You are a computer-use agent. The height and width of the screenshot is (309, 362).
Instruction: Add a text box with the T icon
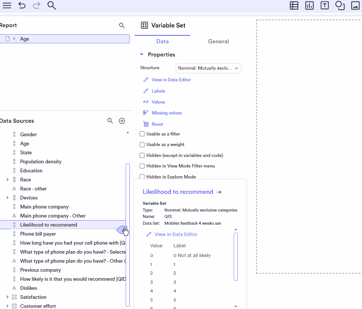tap(324, 6)
